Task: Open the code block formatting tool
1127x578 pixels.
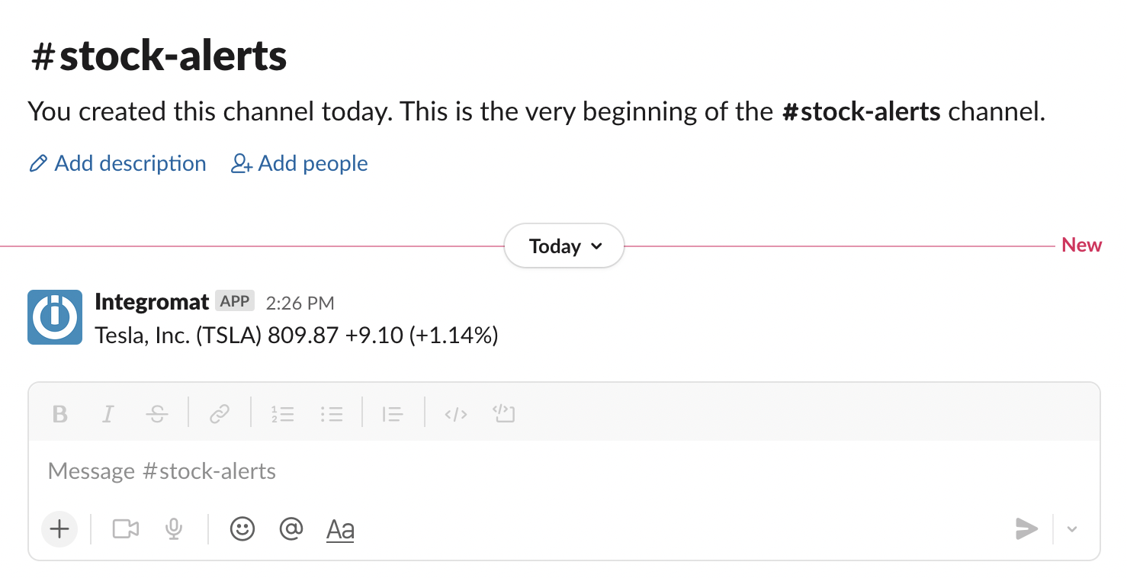Action: pyautogui.click(x=503, y=413)
